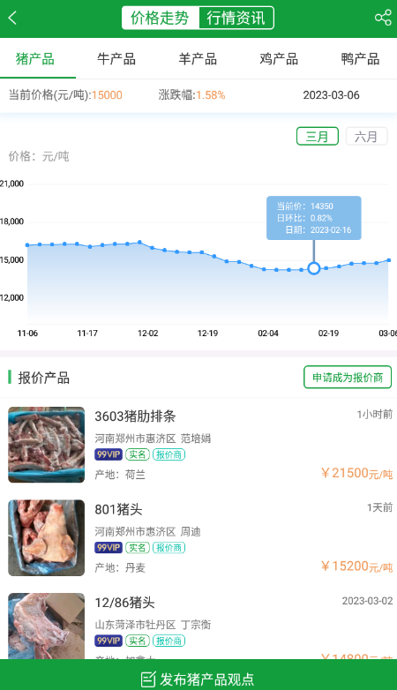The image size is (397, 690).
Task: Select the highlighted 02-16 chart data point
Action: pos(314,268)
